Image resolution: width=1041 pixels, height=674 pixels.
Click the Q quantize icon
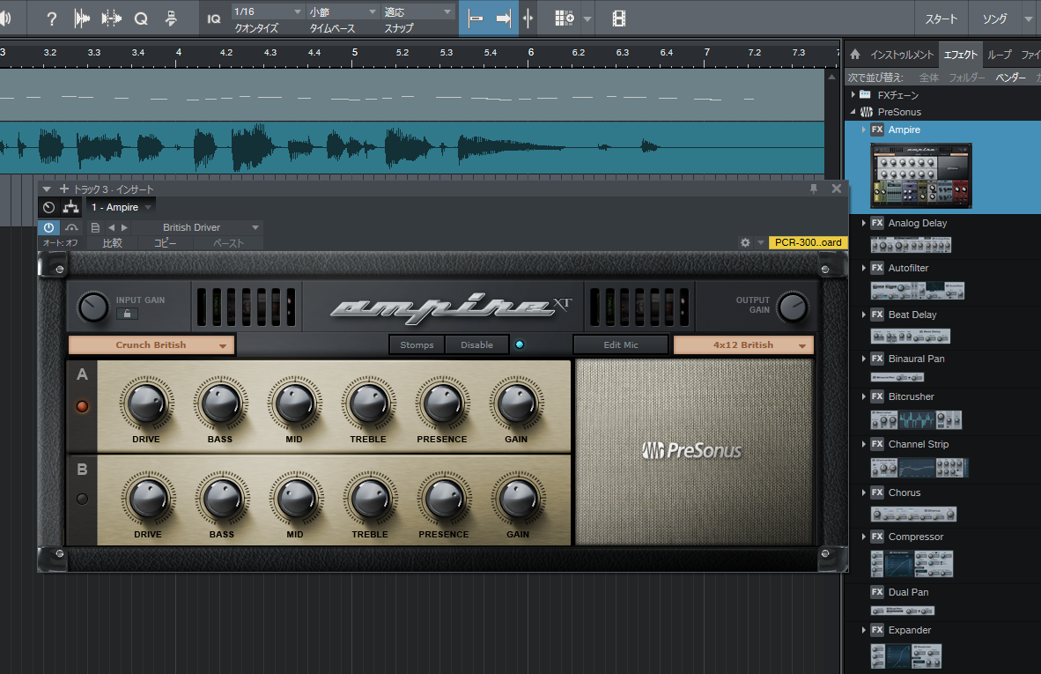pos(141,19)
